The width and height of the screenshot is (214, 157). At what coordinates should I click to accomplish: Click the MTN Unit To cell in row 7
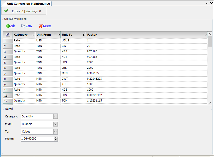73,73
